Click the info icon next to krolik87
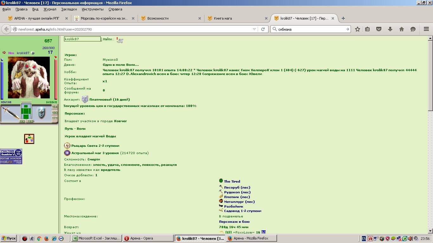The image size is (433, 243). [x=33, y=53]
